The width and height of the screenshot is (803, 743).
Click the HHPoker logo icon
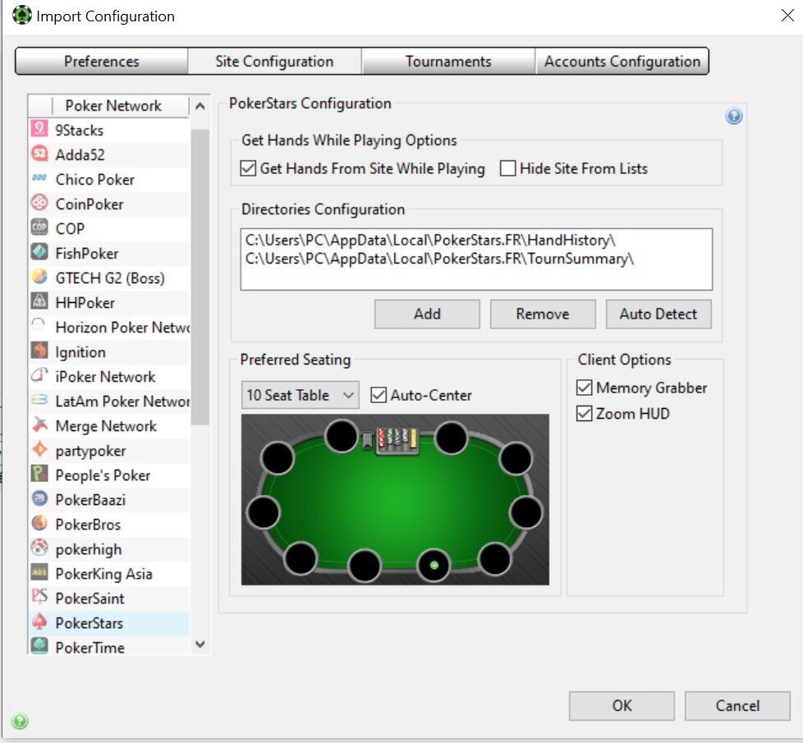[x=39, y=301]
